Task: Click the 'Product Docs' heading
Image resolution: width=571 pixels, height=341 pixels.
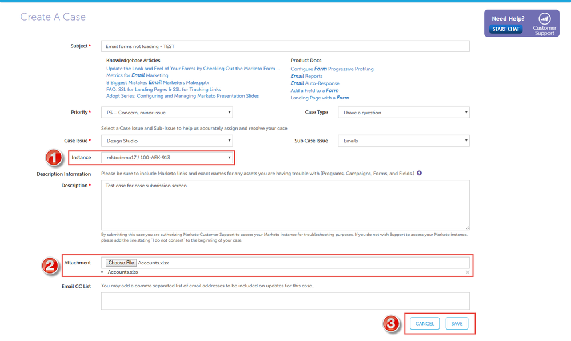Action: pos(306,61)
